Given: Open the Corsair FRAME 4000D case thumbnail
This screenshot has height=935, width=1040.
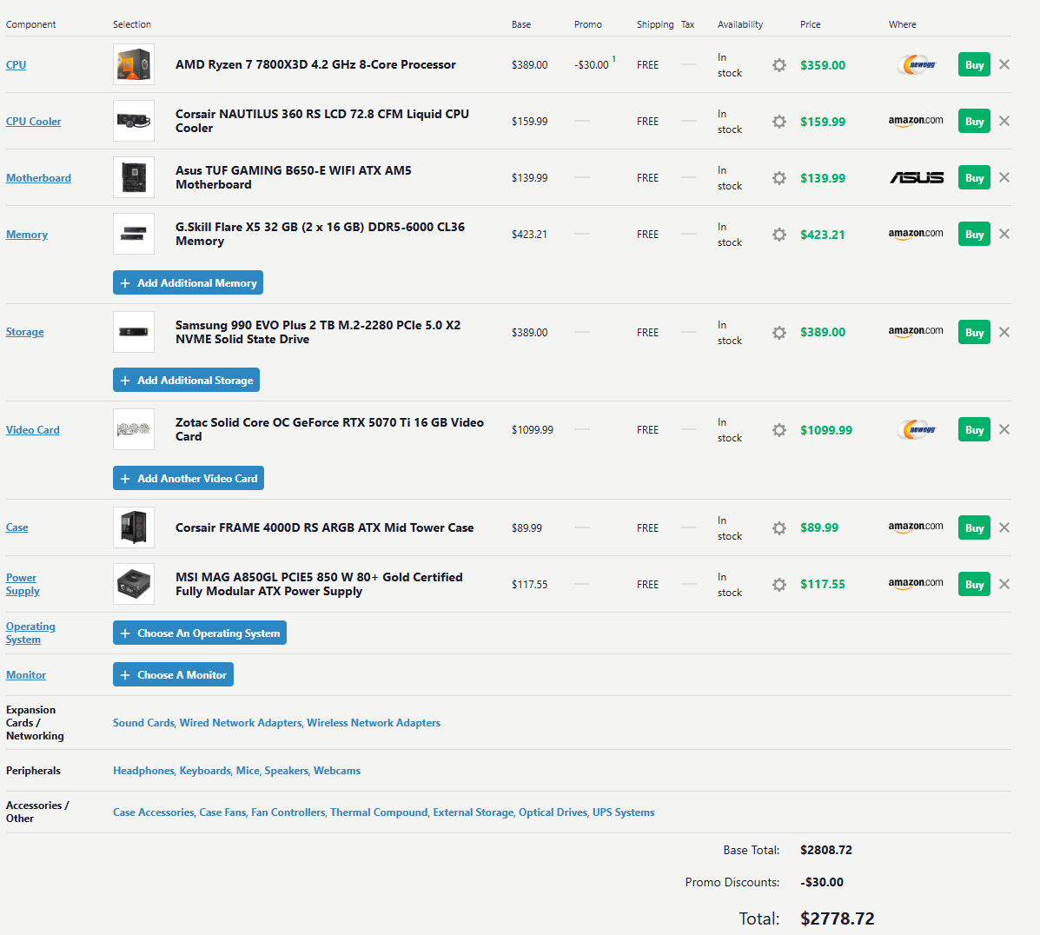Looking at the screenshot, I should click(x=133, y=527).
